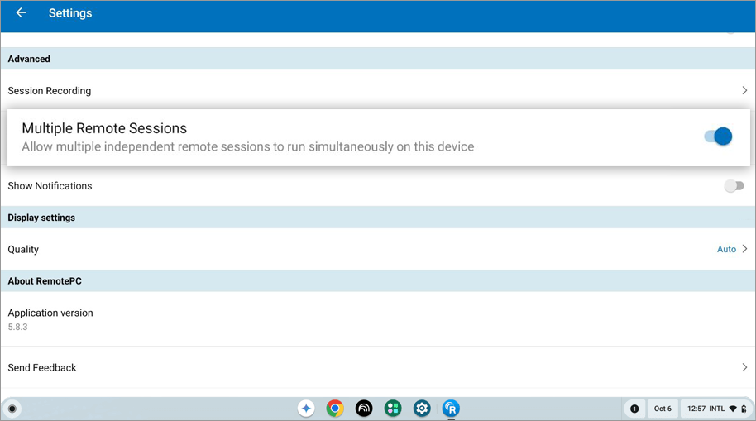Select the Display settings section header

(41, 218)
